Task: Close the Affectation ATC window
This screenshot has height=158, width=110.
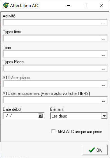Action: [x=101, y=6]
